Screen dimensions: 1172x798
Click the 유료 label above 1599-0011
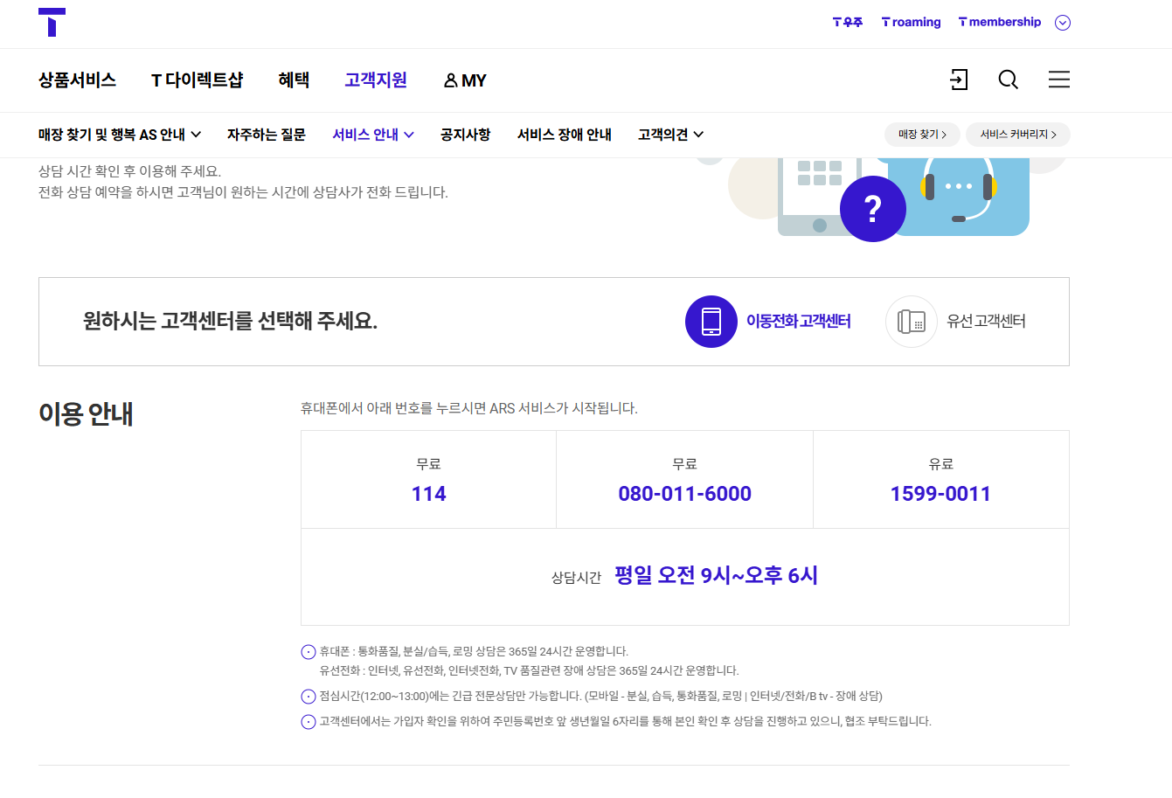pos(940,464)
